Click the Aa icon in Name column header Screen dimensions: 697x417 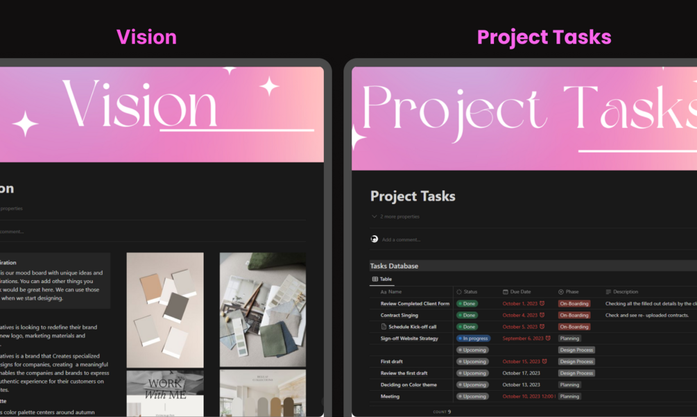383,292
